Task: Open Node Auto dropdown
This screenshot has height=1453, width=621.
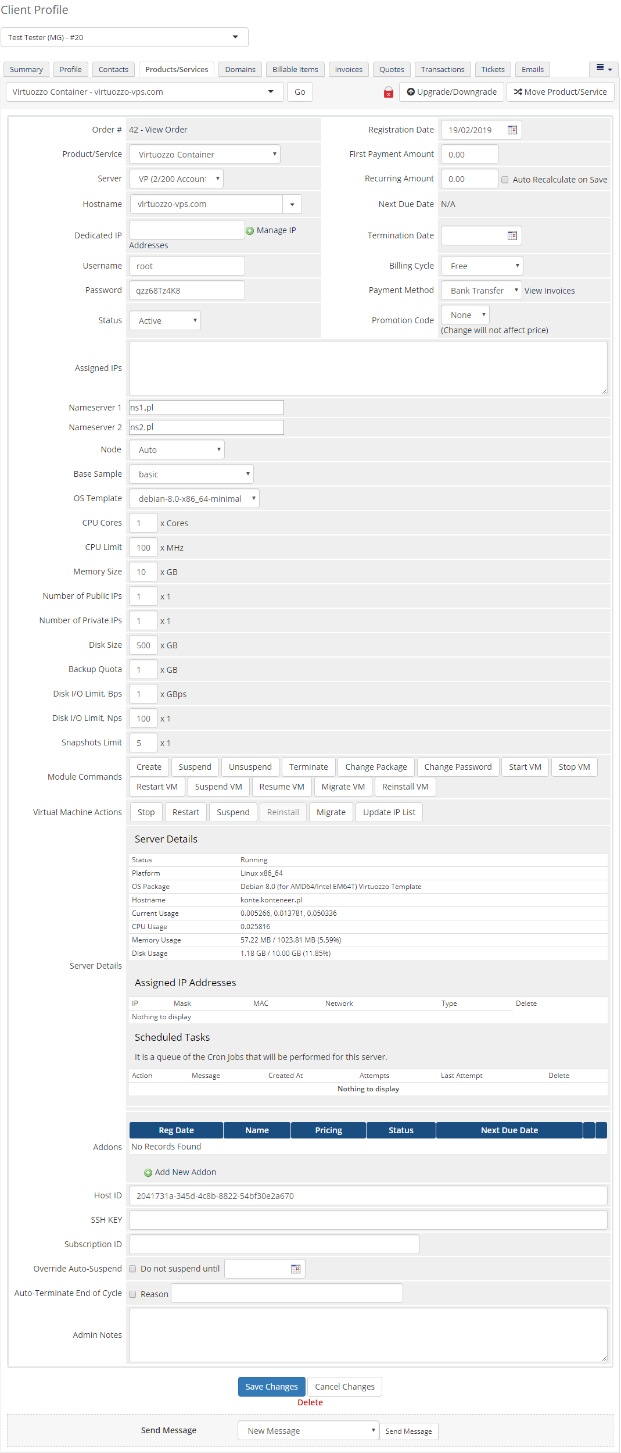Action: pyautogui.click(x=177, y=449)
